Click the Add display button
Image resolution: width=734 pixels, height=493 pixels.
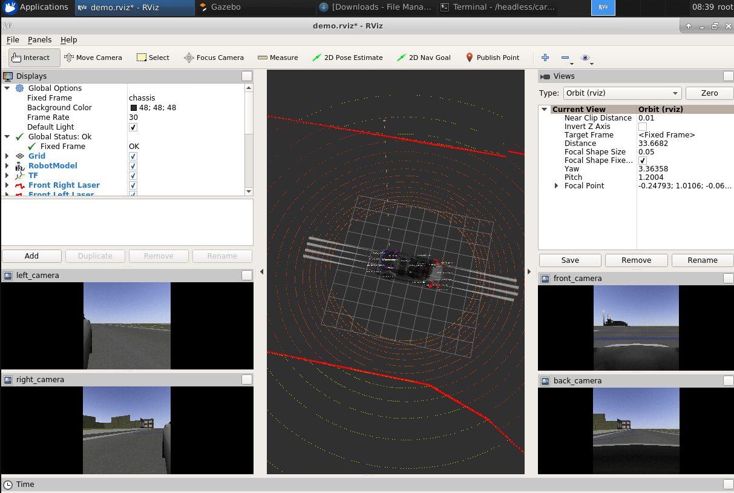click(31, 256)
